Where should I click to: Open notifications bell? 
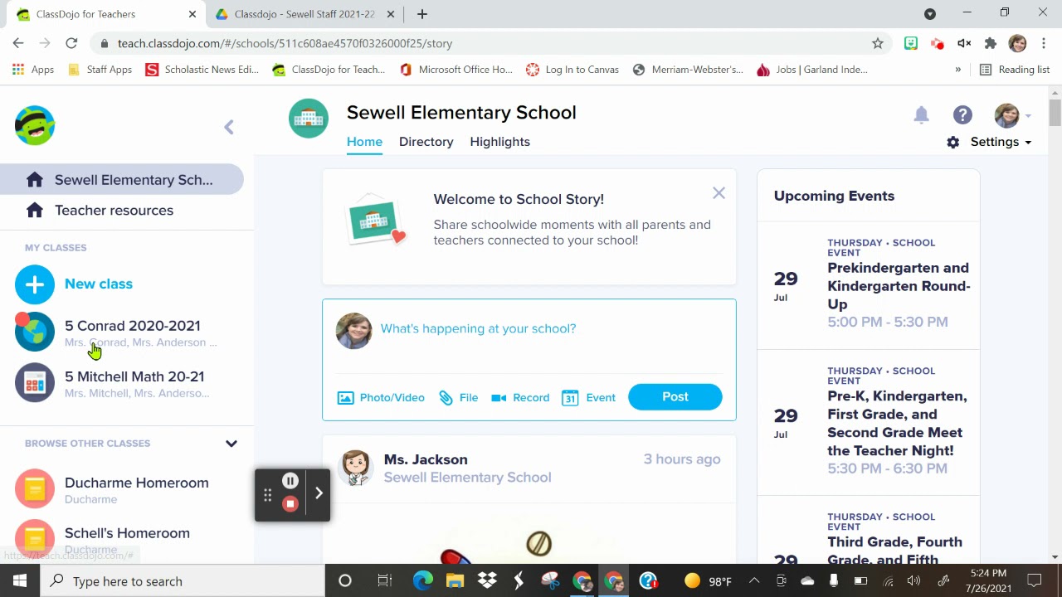pyautogui.click(x=921, y=115)
